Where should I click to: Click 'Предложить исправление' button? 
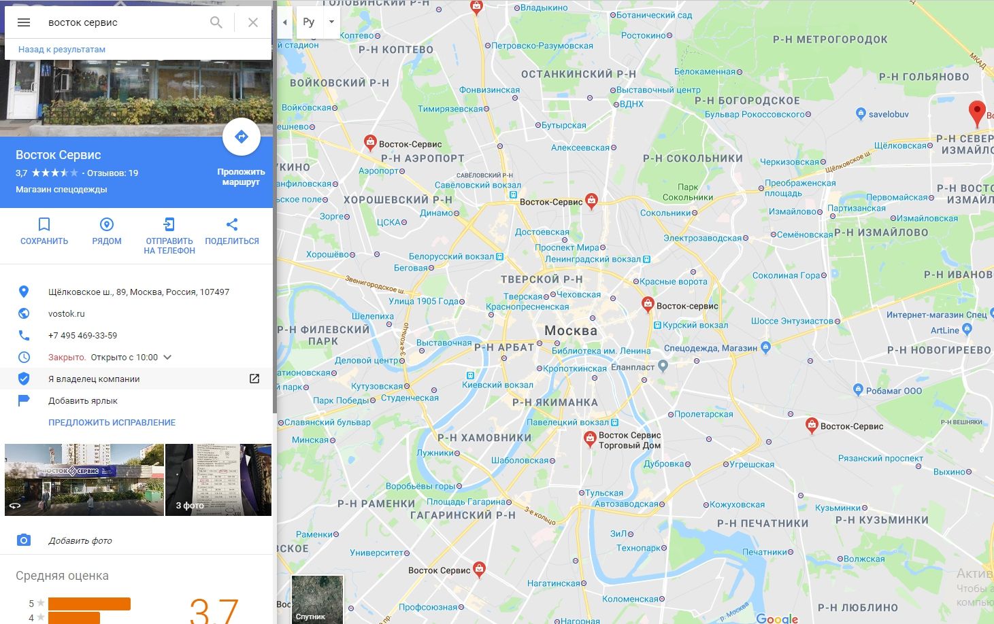pyautogui.click(x=112, y=422)
